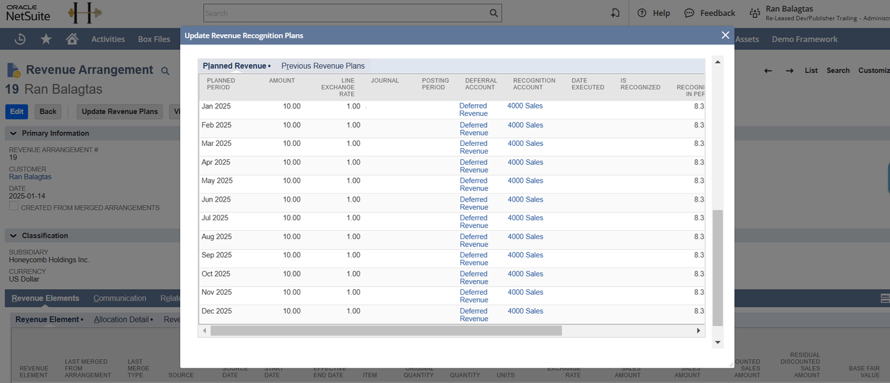Select the Aug 2025 planned period cell
Screen dimensions: 890x383
[216, 236]
